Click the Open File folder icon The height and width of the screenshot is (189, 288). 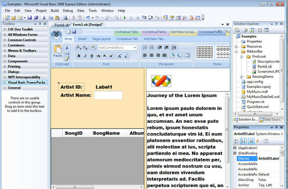14,18
